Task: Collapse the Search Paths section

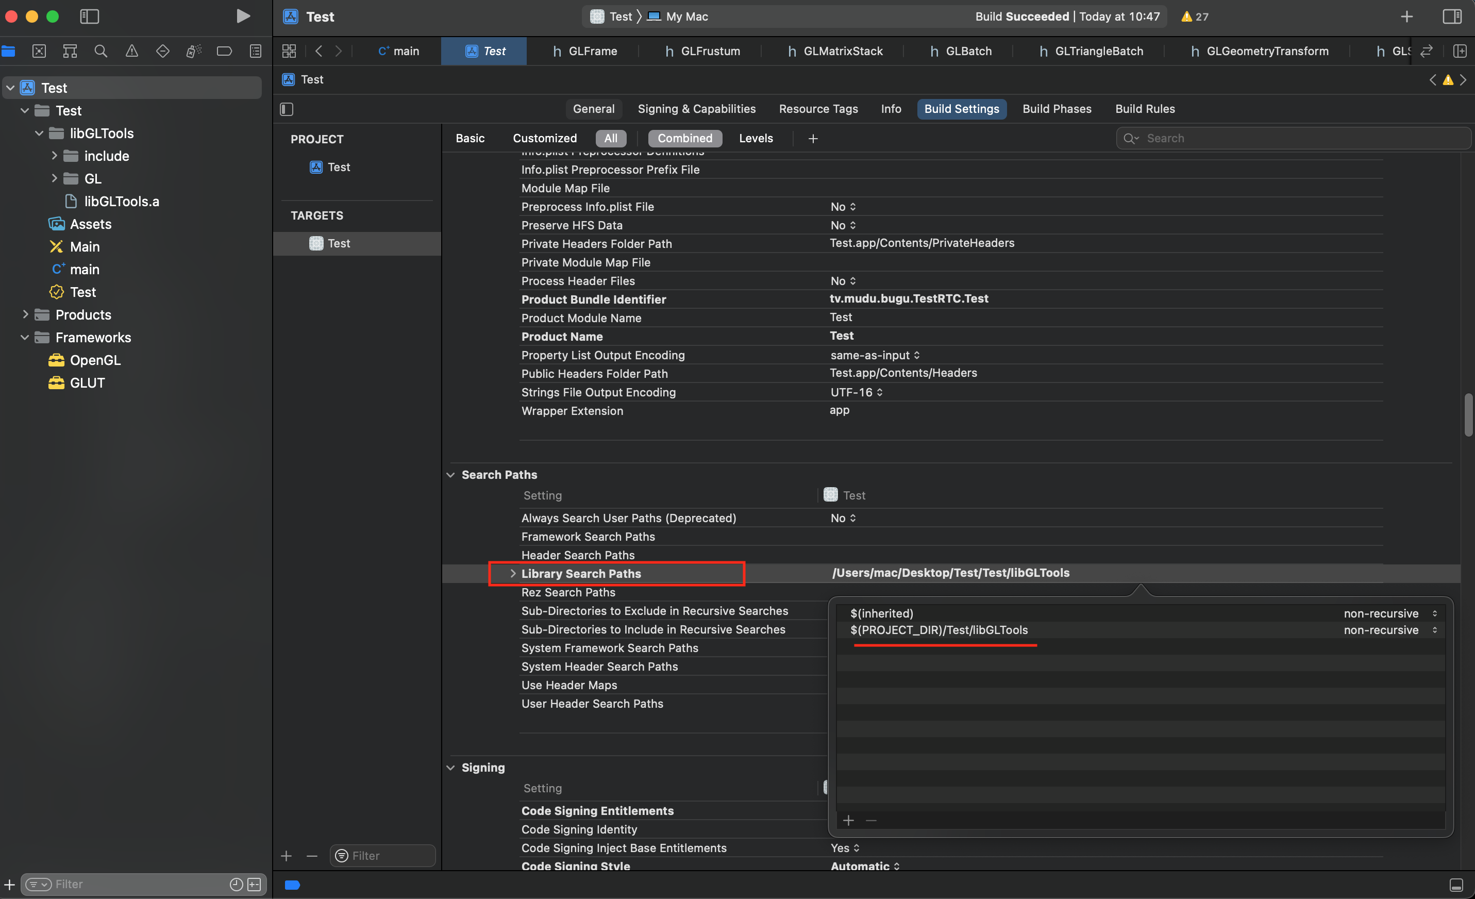Action: click(x=450, y=474)
